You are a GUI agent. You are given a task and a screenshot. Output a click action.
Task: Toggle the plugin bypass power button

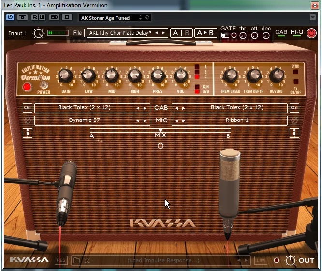[10, 17]
